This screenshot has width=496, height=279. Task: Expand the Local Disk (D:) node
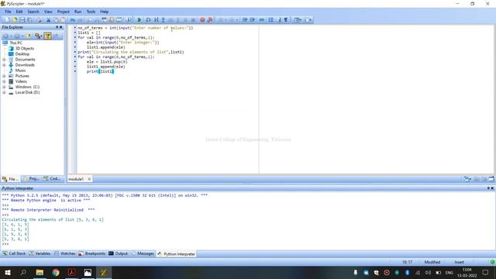[x=4, y=92]
